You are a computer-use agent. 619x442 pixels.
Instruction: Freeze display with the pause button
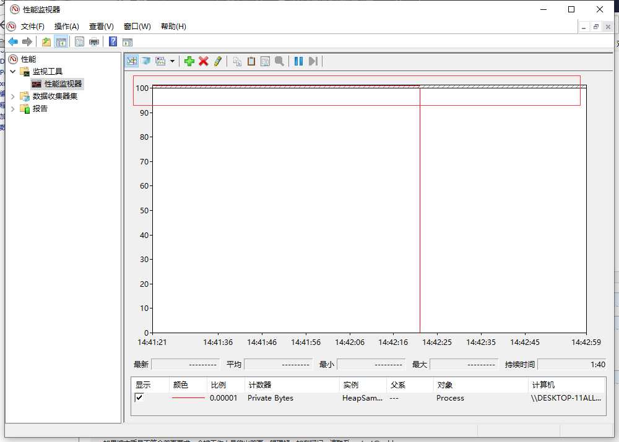coord(299,61)
